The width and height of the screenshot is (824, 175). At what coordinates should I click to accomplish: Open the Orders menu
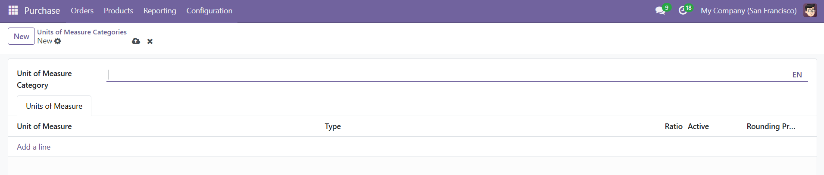pyautogui.click(x=82, y=11)
